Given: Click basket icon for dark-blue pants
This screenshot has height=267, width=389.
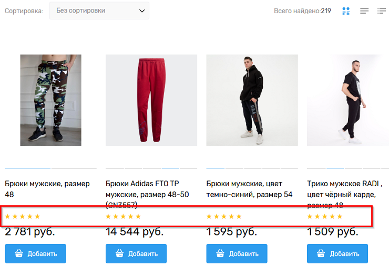Looking at the screenshot, I should [221, 254].
